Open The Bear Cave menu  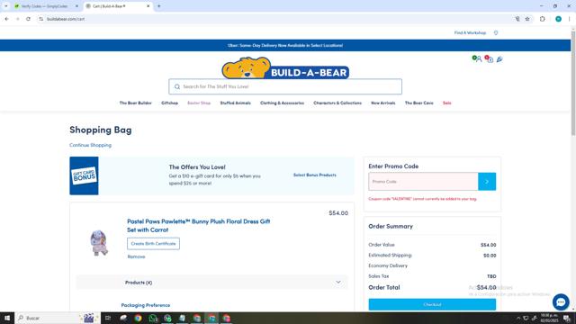click(x=418, y=103)
